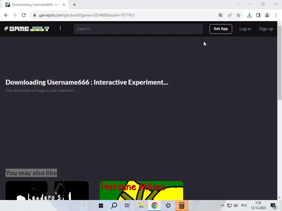Open the network tray icon

tap(229, 206)
